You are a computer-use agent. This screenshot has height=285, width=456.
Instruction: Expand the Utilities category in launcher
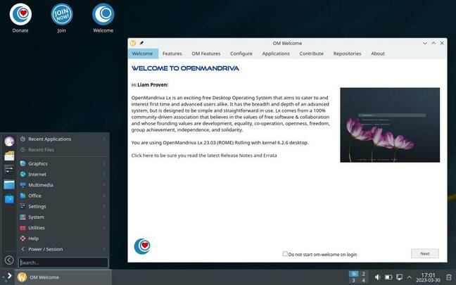pyautogui.click(x=63, y=228)
